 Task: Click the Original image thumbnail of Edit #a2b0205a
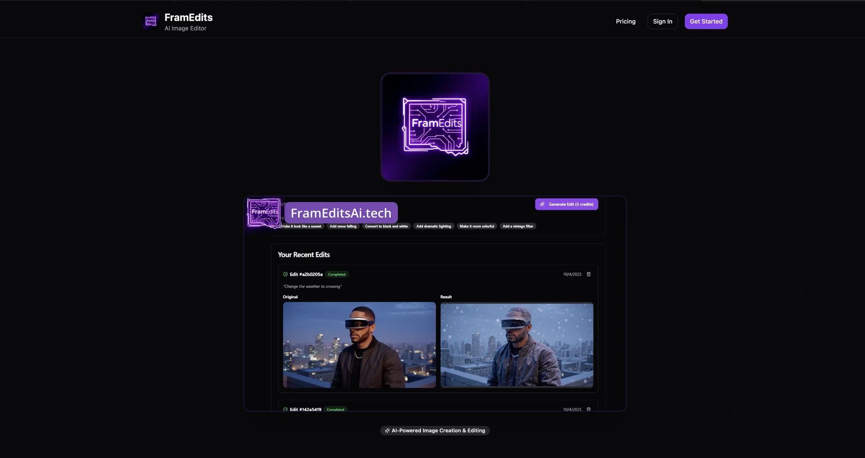(x=359, y=345)
